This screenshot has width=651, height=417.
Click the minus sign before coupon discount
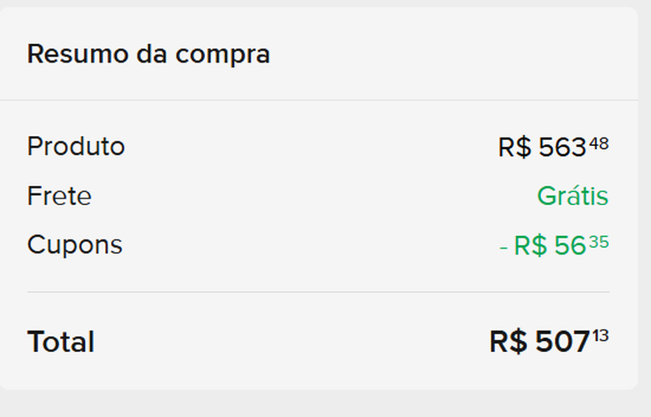click(503, 248)
